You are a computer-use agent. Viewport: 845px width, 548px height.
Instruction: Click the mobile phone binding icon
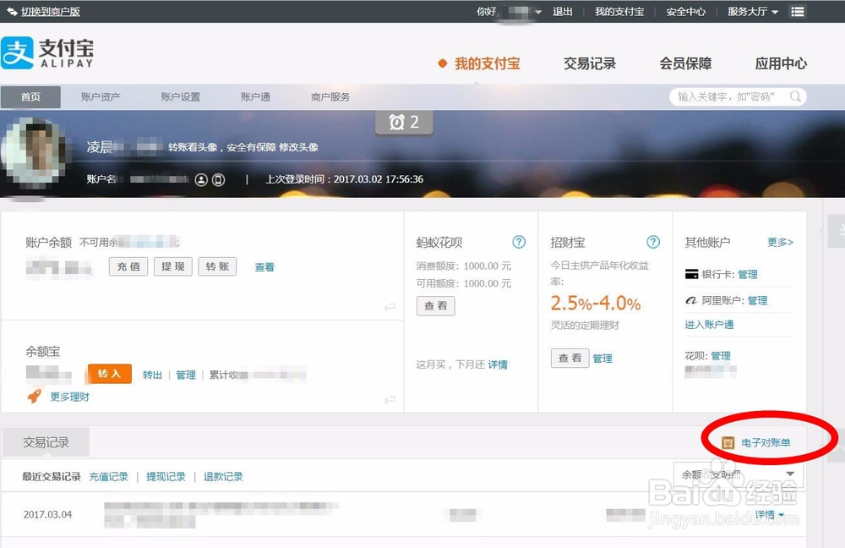coord(218,179)
